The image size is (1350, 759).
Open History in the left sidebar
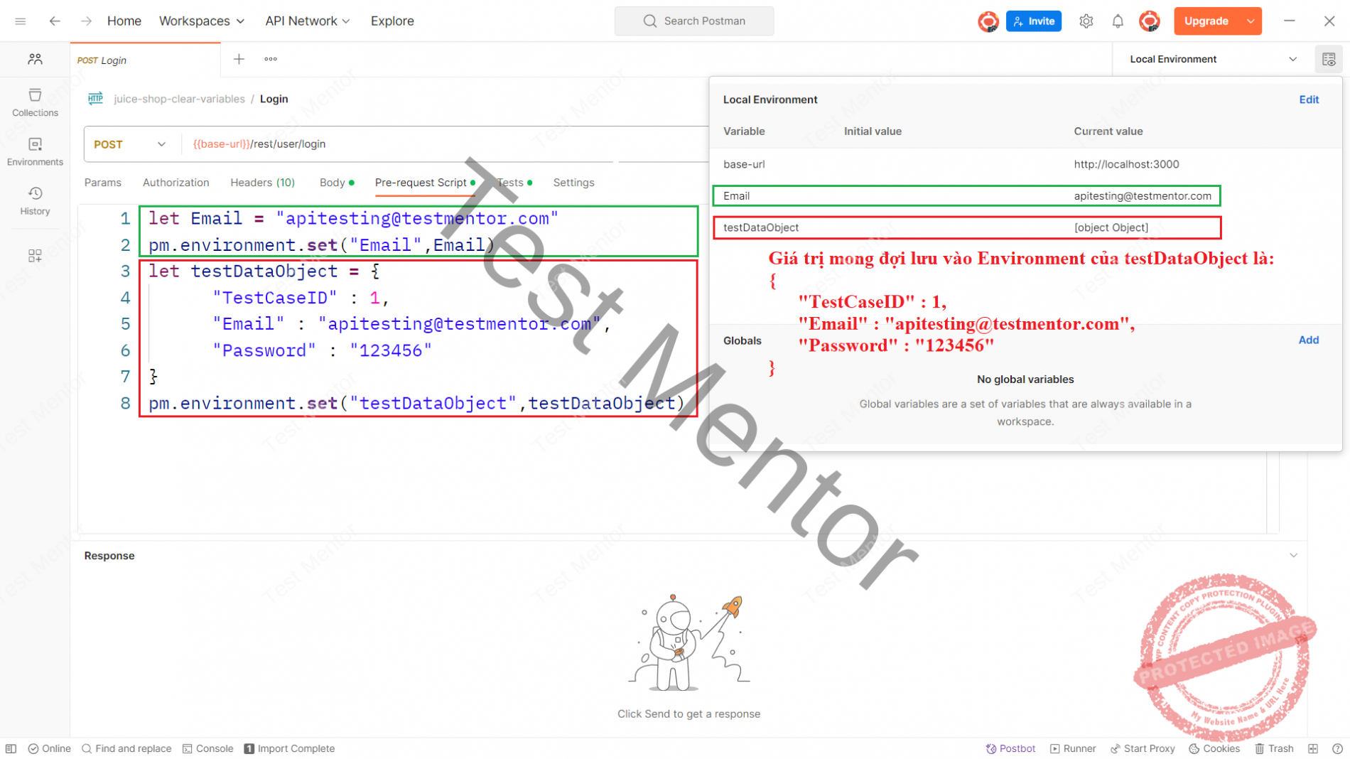point(34,200)
